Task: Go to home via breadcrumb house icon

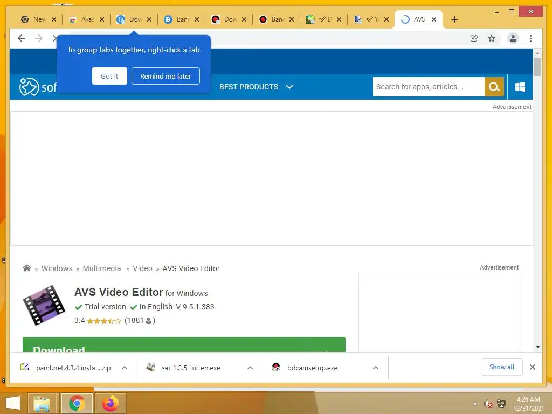Action: pyautogui.click(x=27, y=268)
